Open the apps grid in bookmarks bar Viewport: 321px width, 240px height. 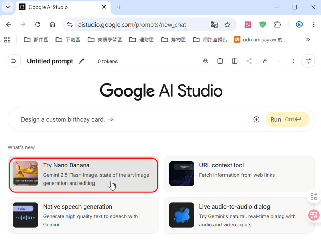(x=8, y=40)
